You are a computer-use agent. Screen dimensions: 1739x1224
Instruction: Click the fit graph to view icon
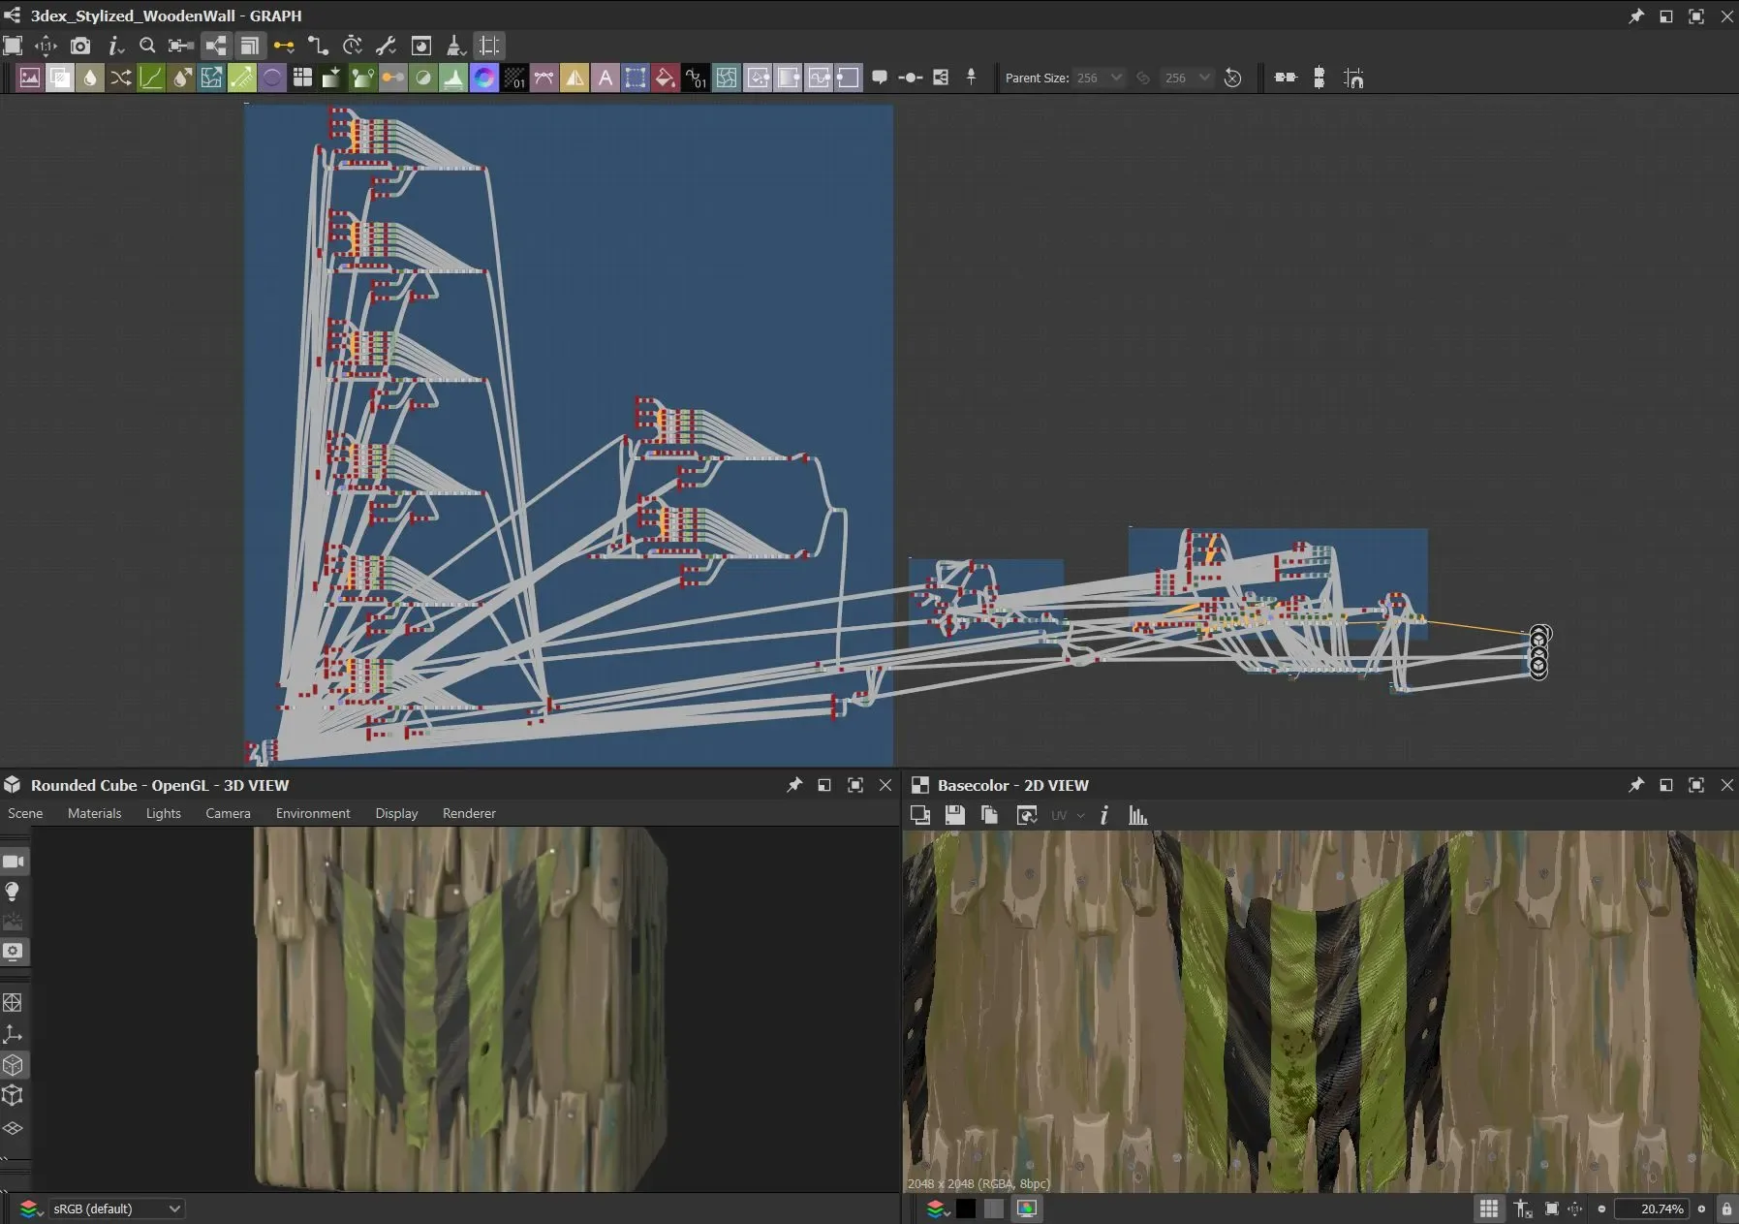coord(13,46)
